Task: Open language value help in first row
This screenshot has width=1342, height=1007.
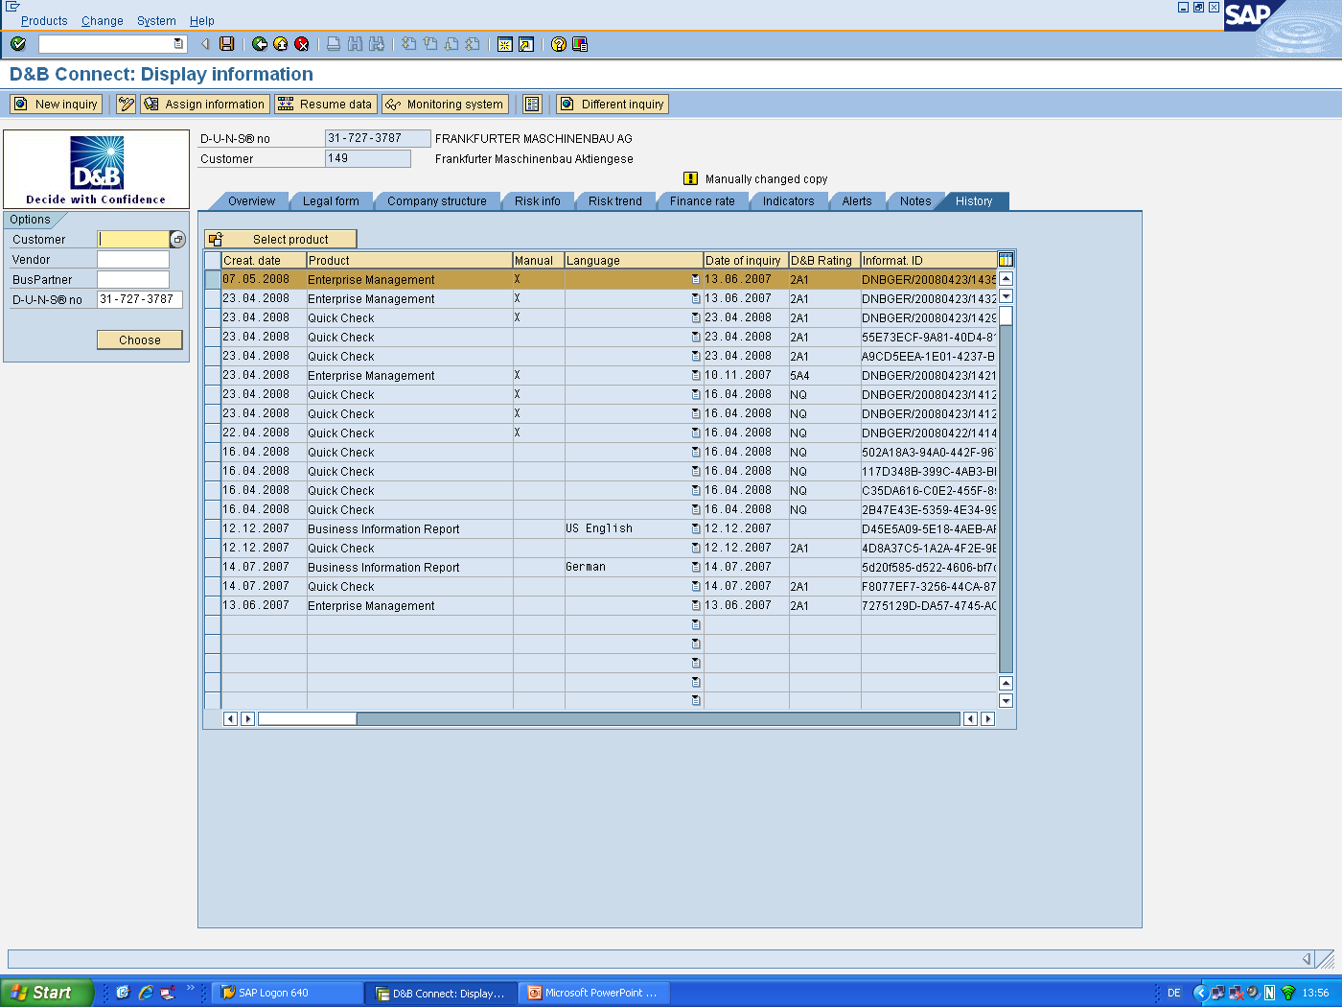Action: [696, 279]
